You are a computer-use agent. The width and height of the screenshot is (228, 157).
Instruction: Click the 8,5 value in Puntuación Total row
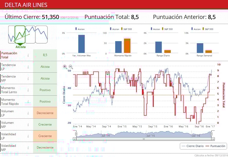coord(45,55)
